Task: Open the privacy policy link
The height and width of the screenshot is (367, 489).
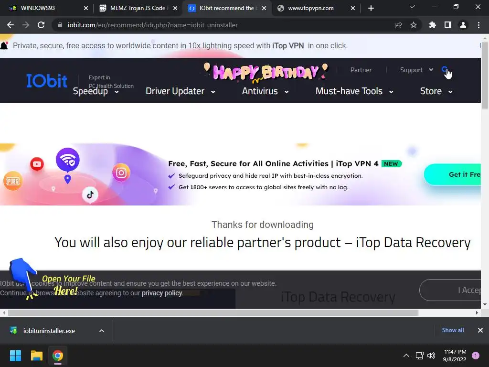Action: 162,293
